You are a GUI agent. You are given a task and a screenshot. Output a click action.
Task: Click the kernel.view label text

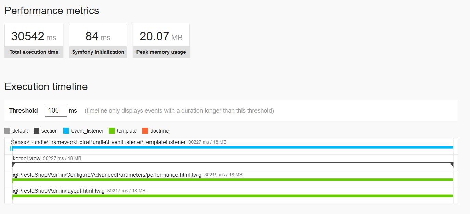pos(27,158)
